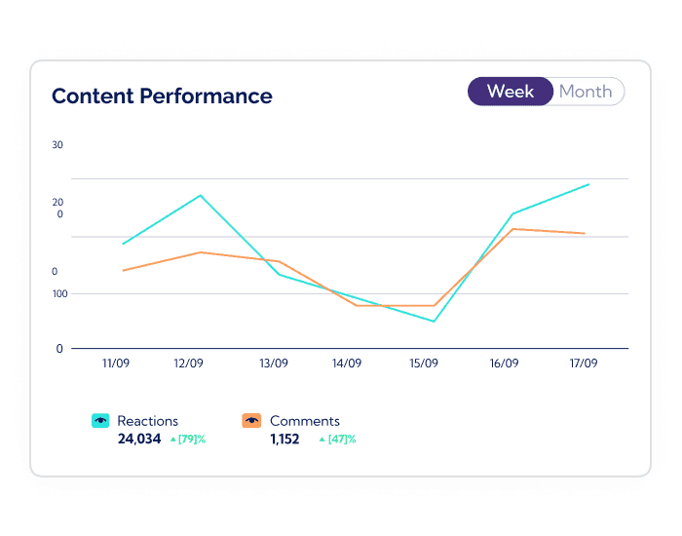This screenshot has width=682, height=536.
Task: Click the Comments legend label
Action: click(305, 421)
